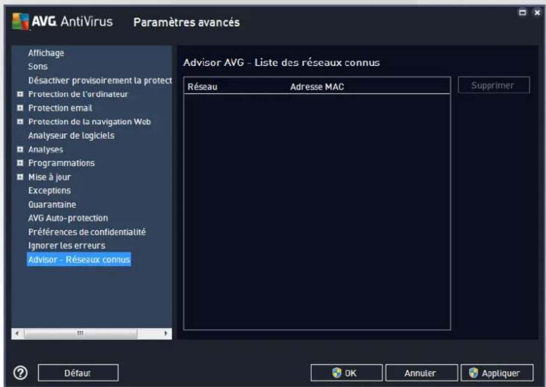The image size is (546, 387).
Task: Open the Sons settings
Action: point(38,66)
